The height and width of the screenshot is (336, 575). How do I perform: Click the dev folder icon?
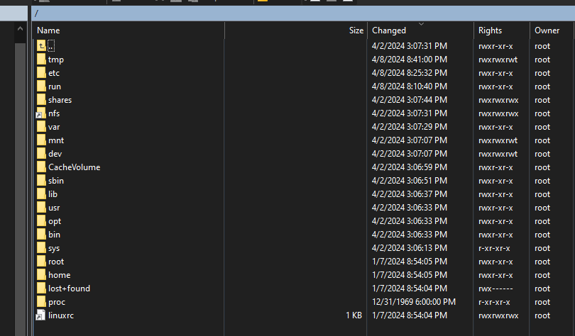click(41, 154)
